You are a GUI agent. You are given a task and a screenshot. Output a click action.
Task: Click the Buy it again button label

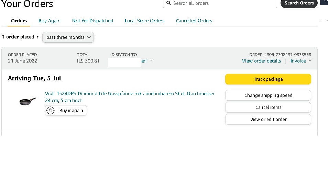71,111
